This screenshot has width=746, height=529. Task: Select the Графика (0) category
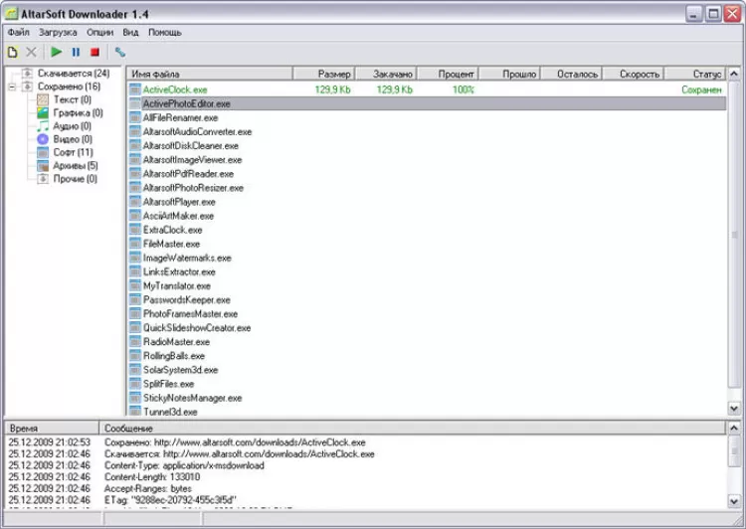click(x=78, y=112)
